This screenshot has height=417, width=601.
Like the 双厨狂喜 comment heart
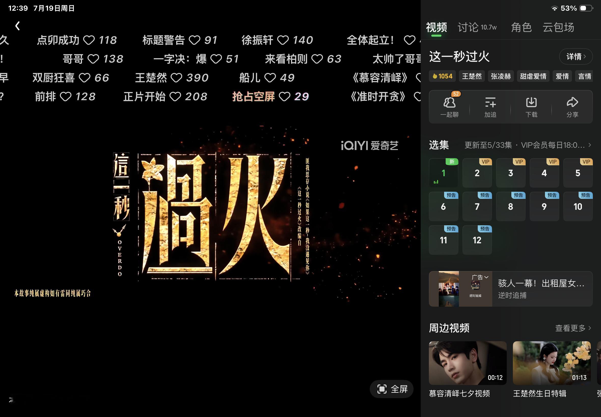pyautogui.click(x=85, y=78)
